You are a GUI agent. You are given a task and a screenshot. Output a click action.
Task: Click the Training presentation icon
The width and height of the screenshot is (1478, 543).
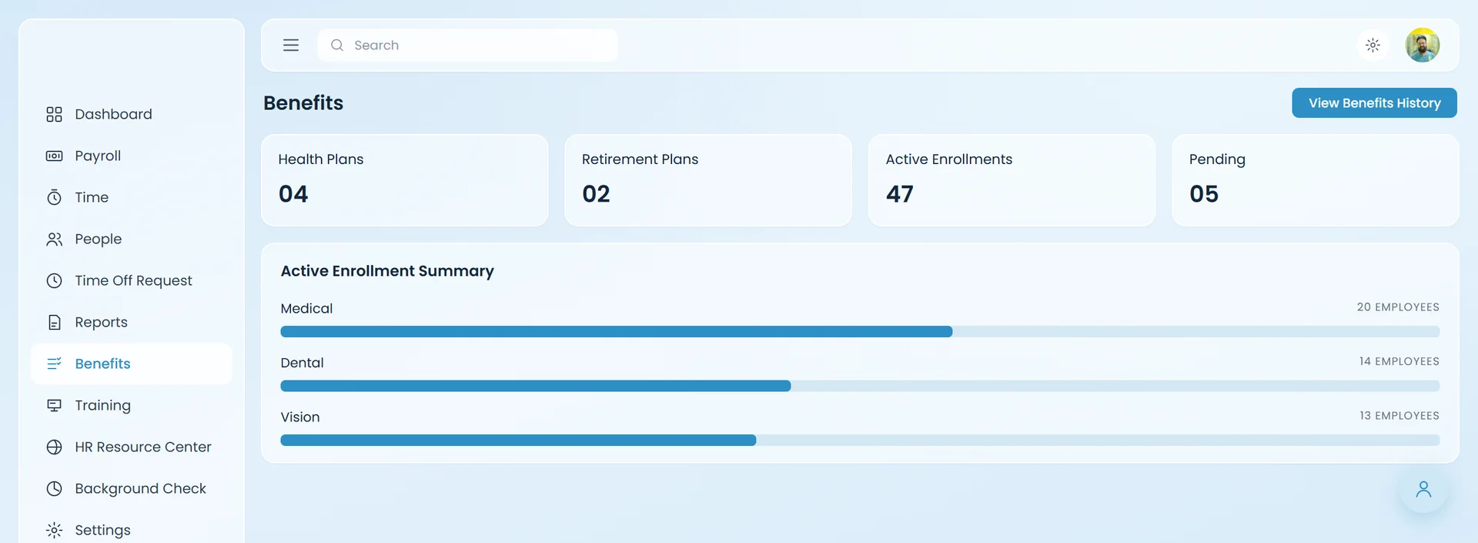pos(54,406)
